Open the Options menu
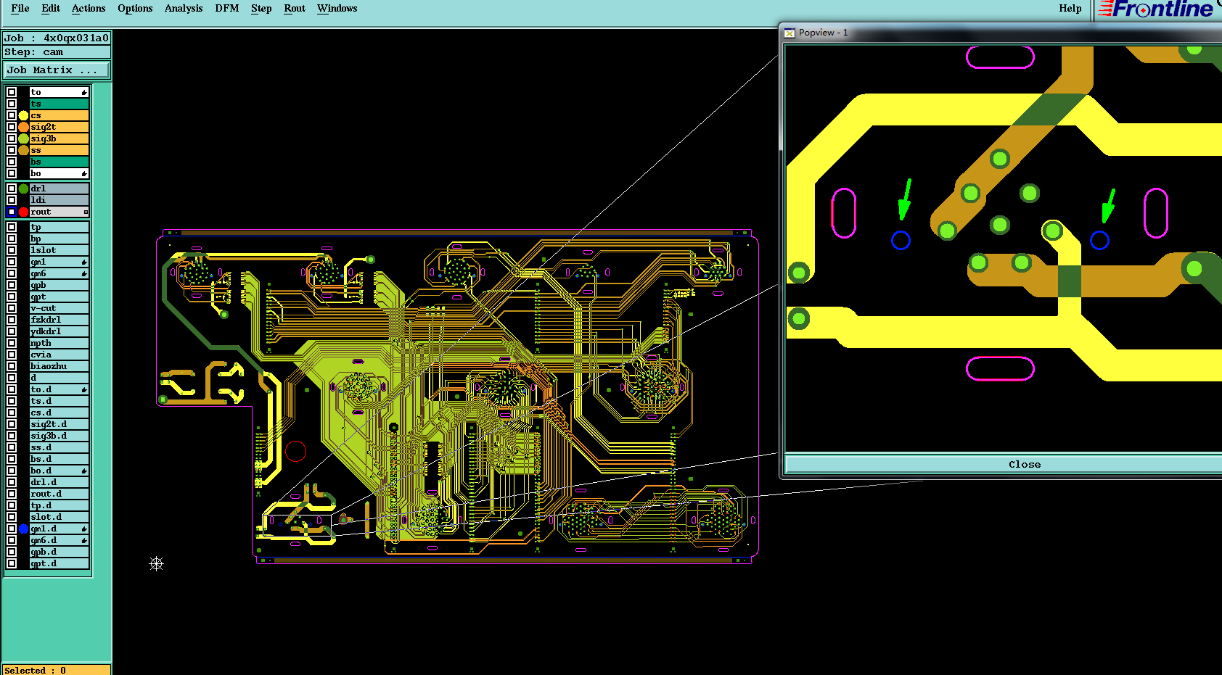Image resolution: width=1222 pixels, height=675 pixels. pyautogui.click(x=135, y=9)
